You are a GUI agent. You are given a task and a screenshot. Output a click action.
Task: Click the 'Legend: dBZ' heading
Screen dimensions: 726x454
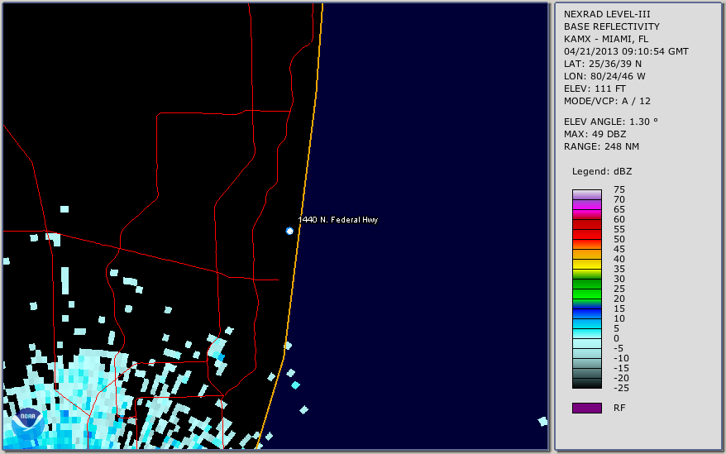click(602, 171)
